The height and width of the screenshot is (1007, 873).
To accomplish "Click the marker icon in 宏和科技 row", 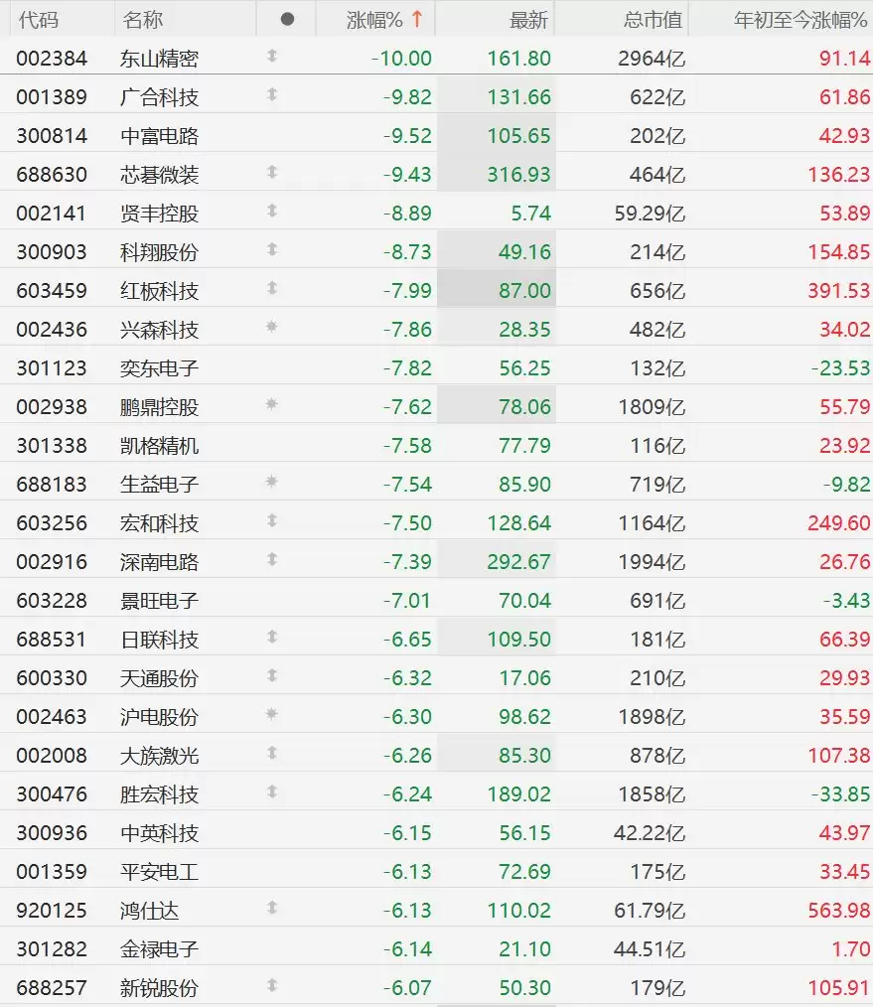I will click(x=272, y=520).
